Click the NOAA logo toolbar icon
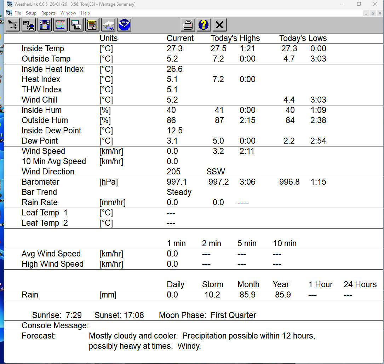 (124, 25)
